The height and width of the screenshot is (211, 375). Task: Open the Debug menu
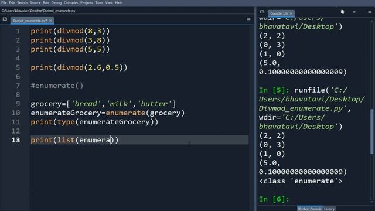click(x=56, y=2)
